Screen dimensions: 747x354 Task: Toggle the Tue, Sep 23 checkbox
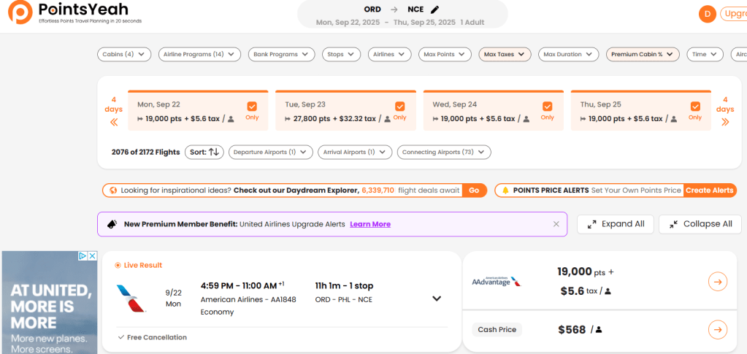tap(399, 106)
